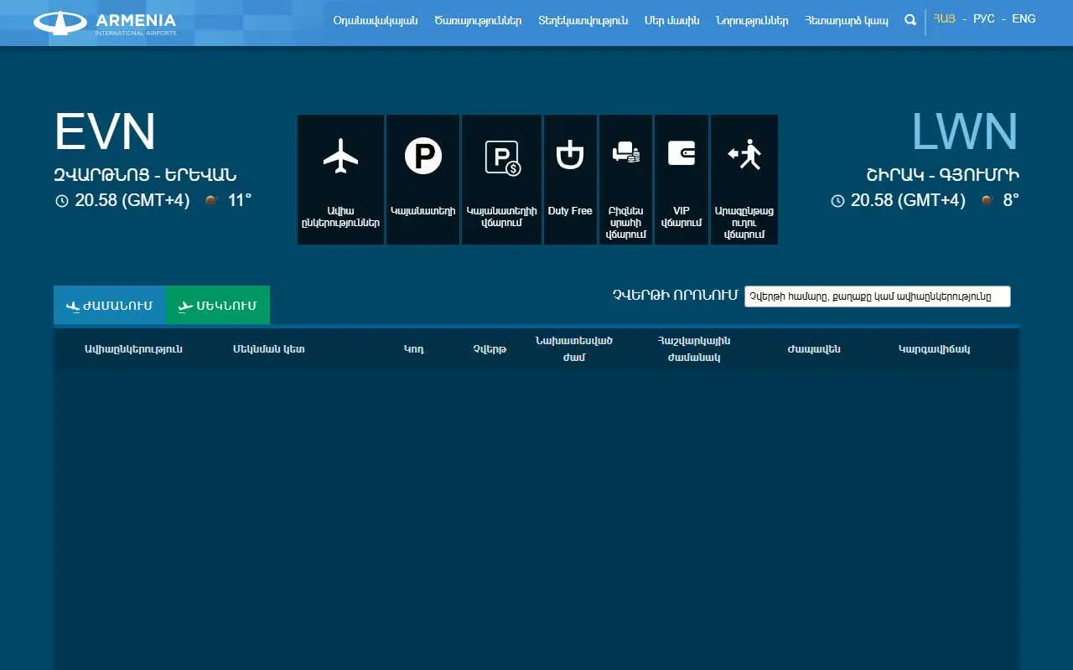Click the EVN clock icon
Screen dimensions: 1073x670
[x=61, y=201]
